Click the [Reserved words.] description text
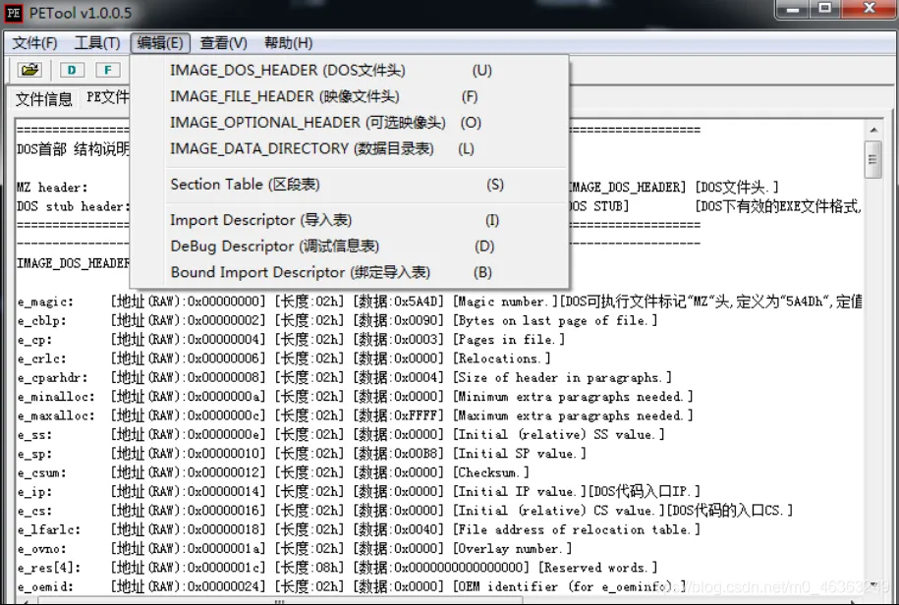899x605 pixels. [597, 568]
